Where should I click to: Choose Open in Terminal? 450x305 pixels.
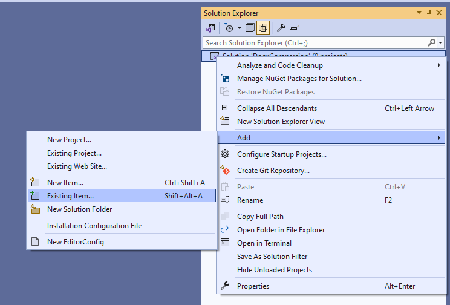(331, 243)
